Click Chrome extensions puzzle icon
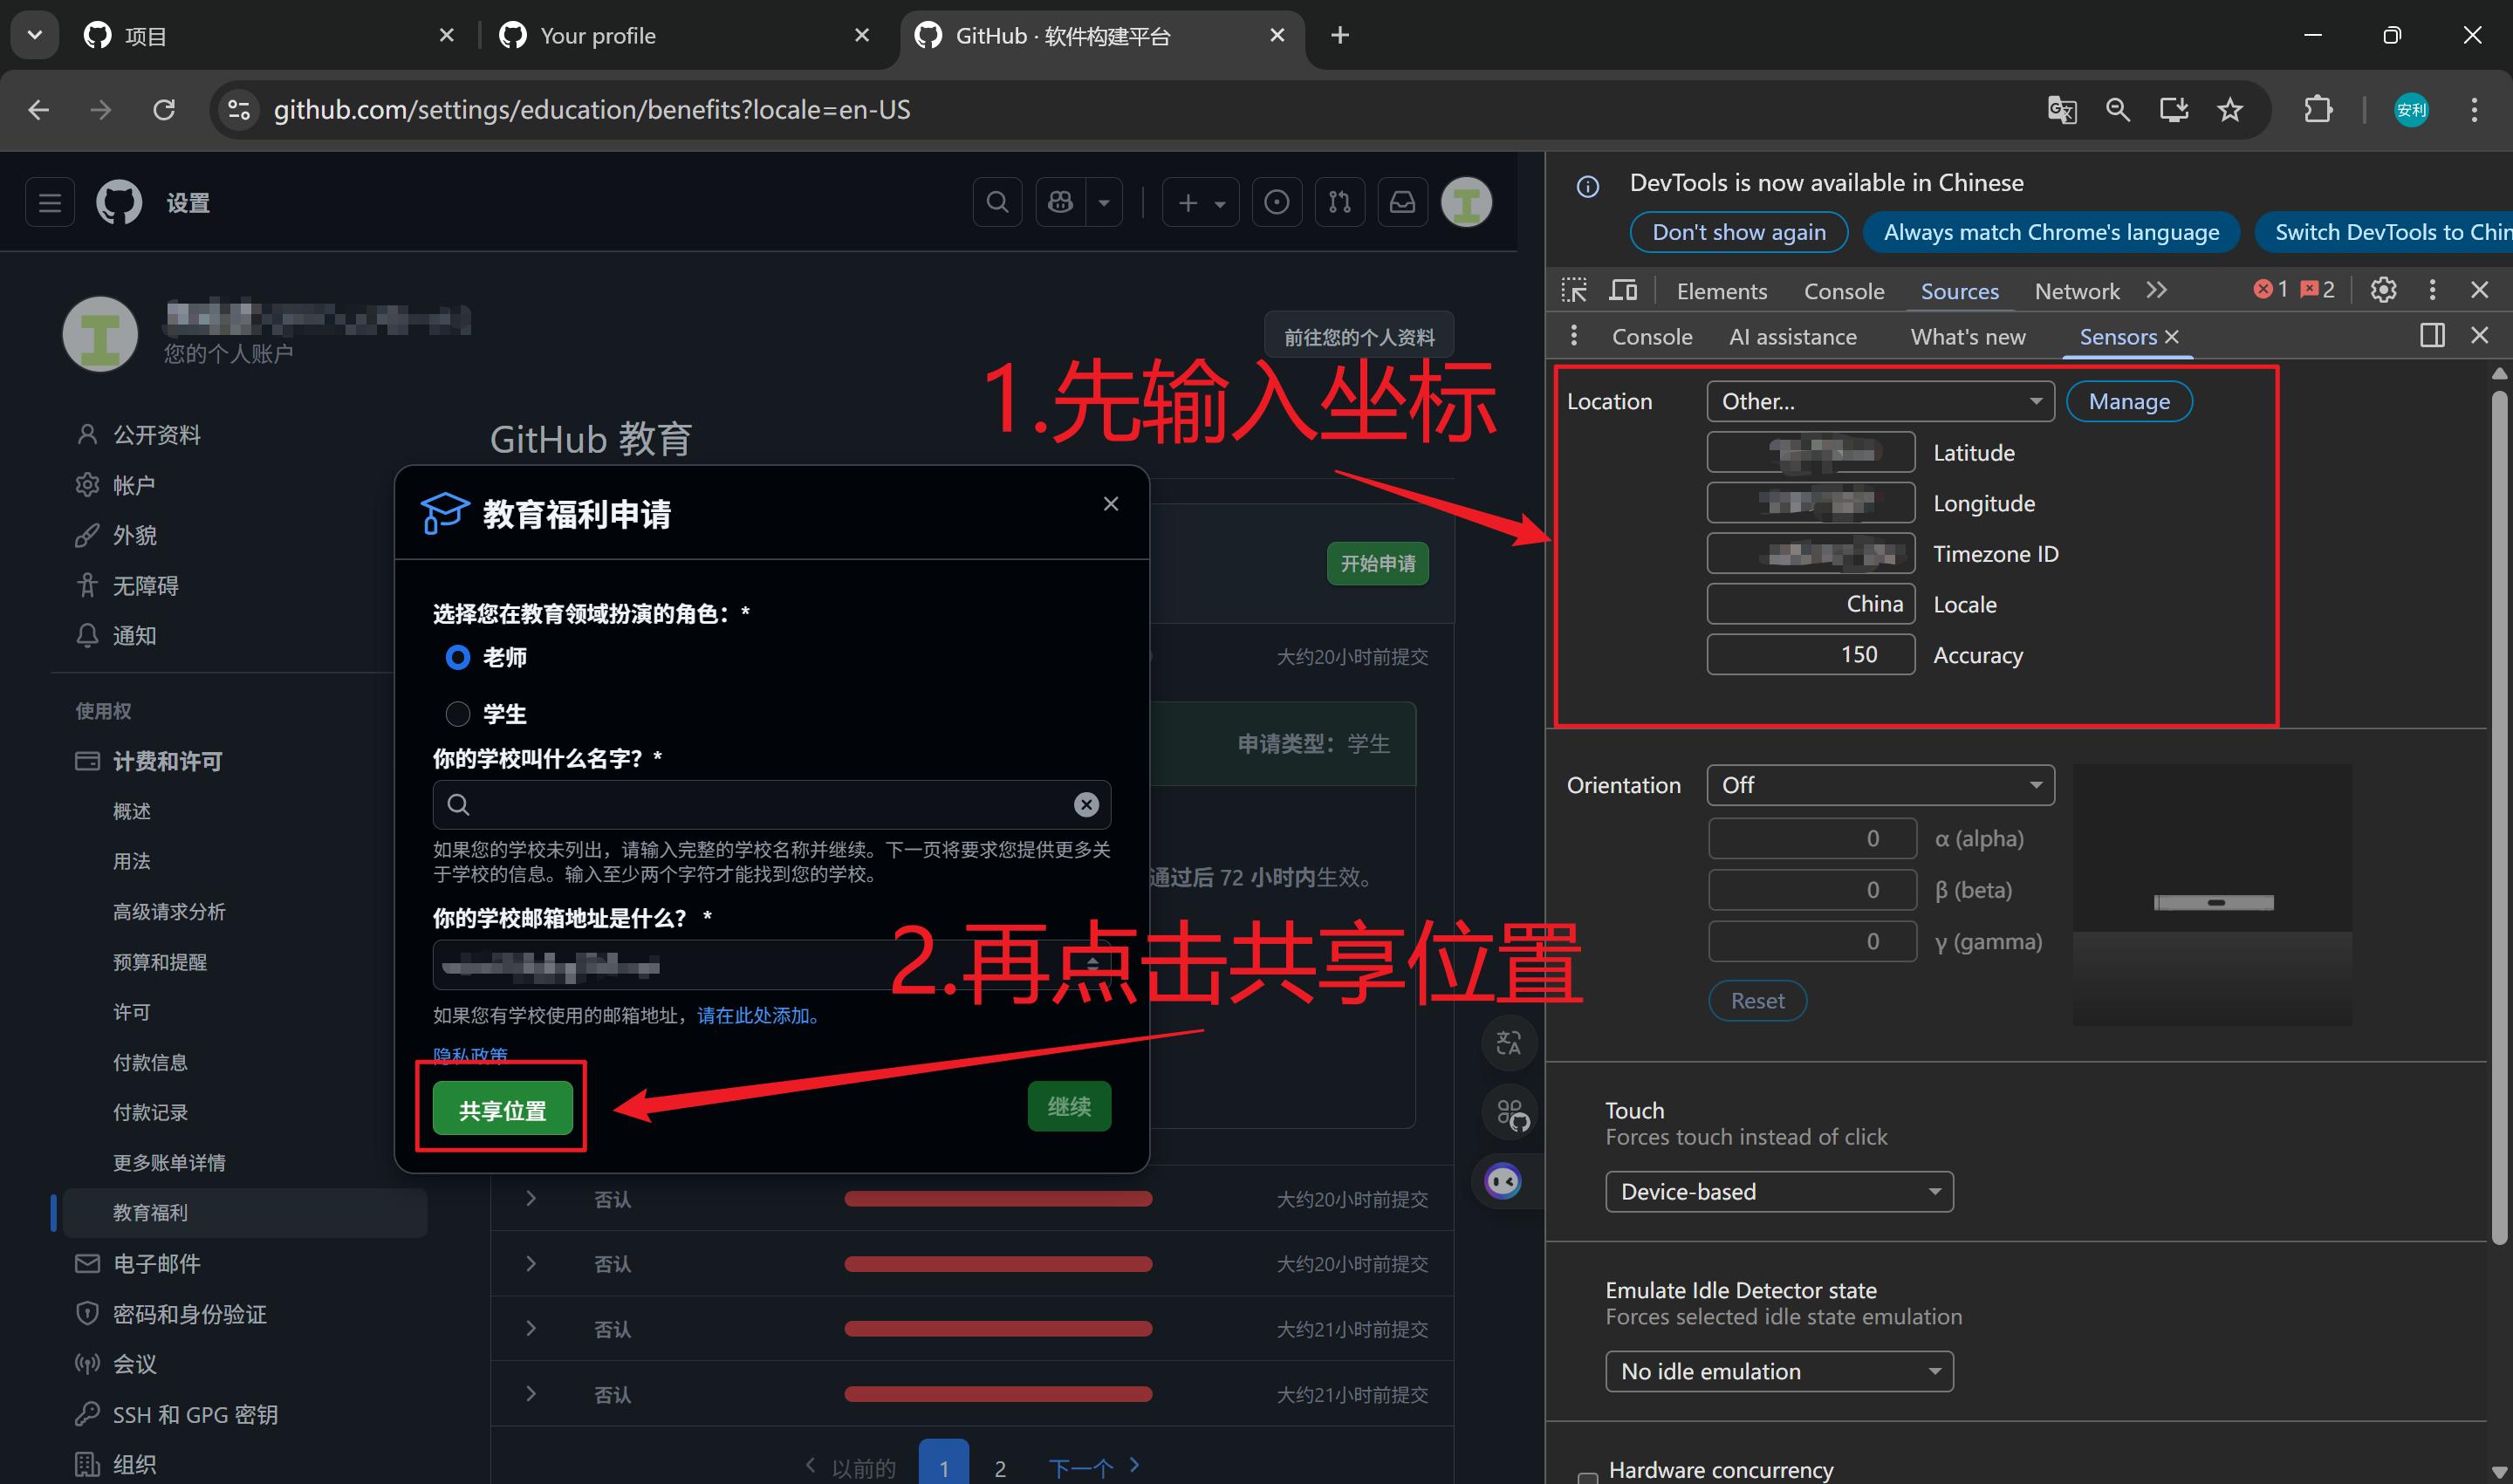2513x1484 pixels. point(2318,109)
